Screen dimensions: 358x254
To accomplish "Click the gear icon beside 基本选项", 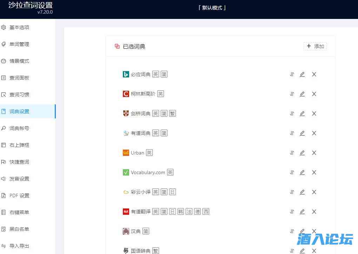I will coord(4,27).
